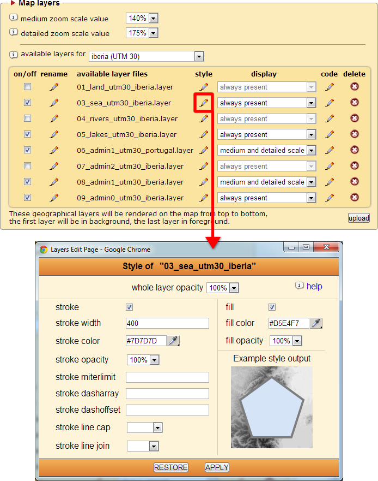
Task: Open the available layers iberia (UTM 30) dropdown
Action: tap(146, 56)
